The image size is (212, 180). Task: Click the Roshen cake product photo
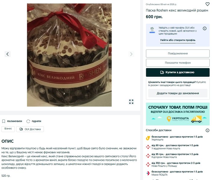click(x=69, y=55)
